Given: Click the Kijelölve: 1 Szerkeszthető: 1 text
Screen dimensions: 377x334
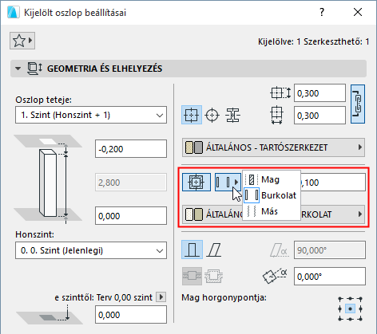Looking at the screenshot, I should coord(313,41).
